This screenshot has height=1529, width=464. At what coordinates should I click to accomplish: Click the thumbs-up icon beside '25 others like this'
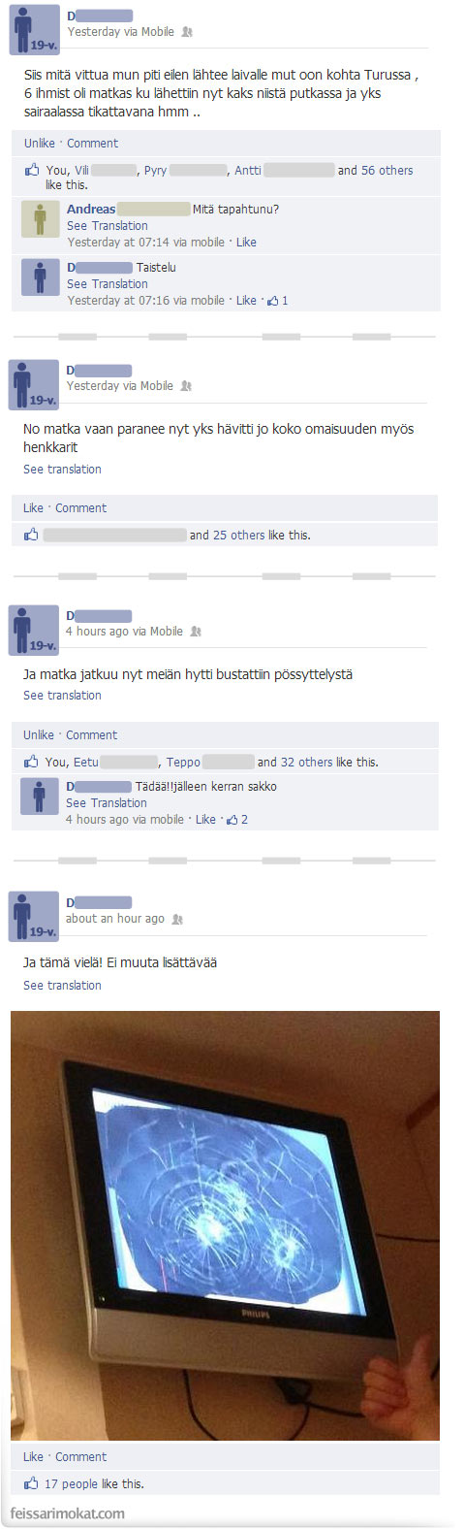point(31,535)
